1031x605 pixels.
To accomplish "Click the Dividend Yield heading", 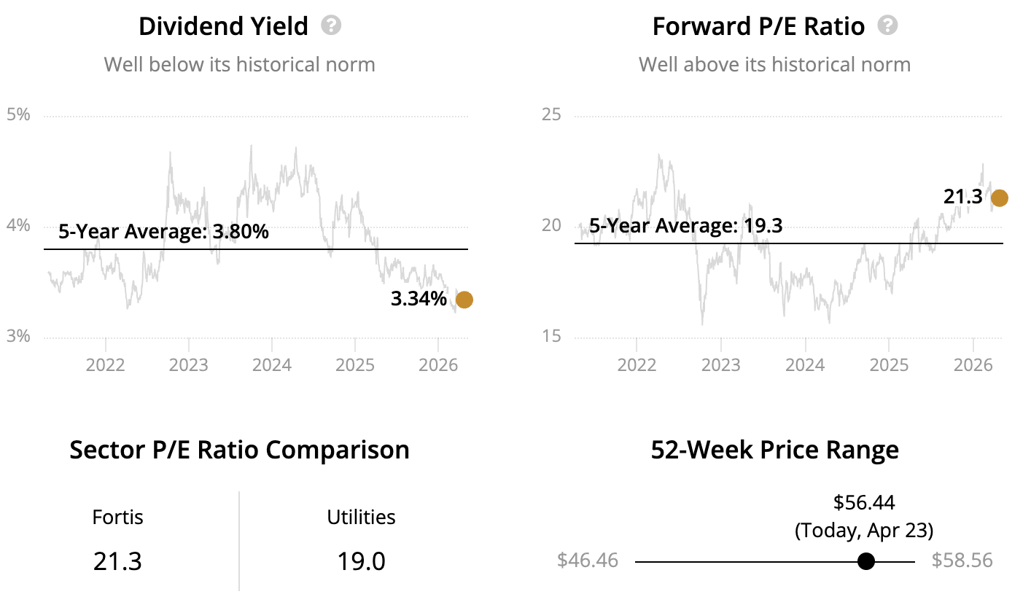I will (223, 27).
